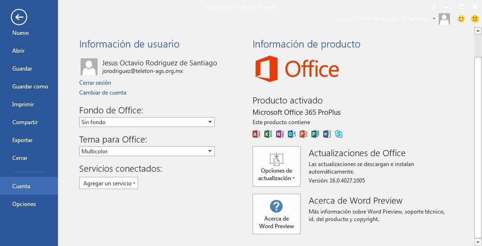This screenshot has height=246, width=482.
Task: Click the Skype app icon
Action: (x=339, y=134)
